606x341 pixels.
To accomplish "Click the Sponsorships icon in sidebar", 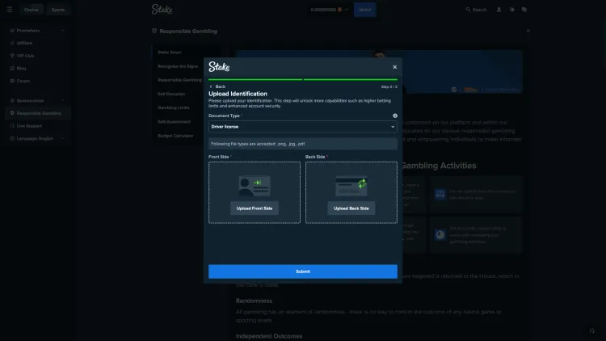I will (12, 100).
